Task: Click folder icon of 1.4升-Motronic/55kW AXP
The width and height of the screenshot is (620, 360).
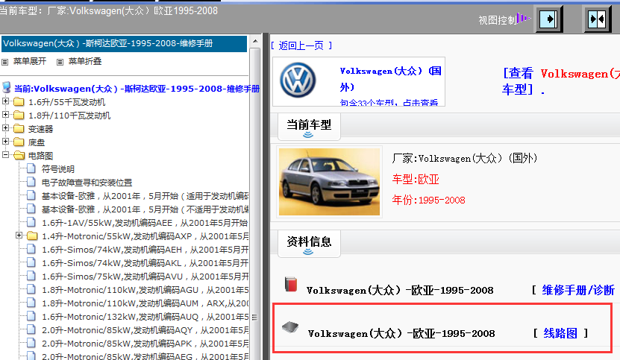Action: coord(32,236)
